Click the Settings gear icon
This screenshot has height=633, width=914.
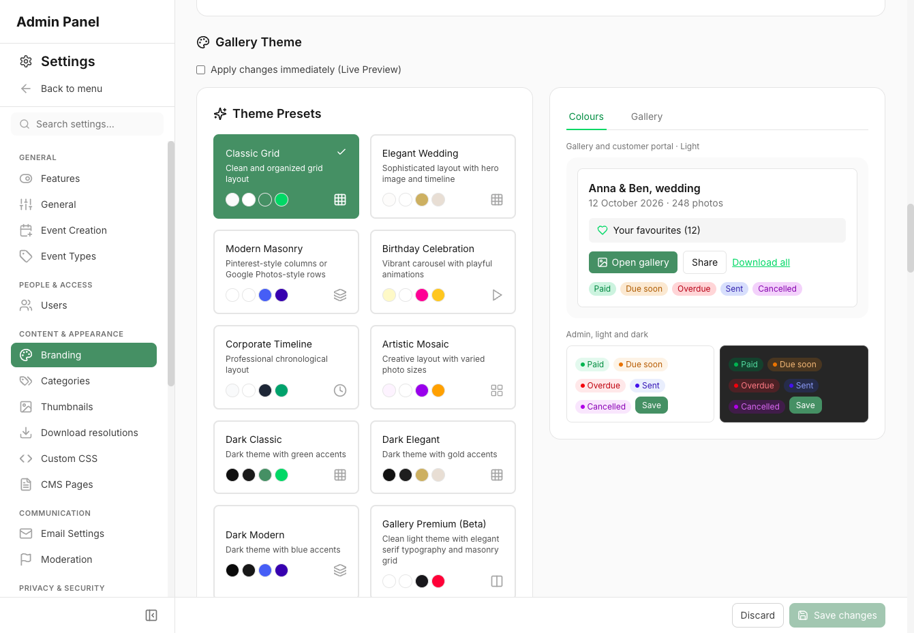tap(26, 61)
